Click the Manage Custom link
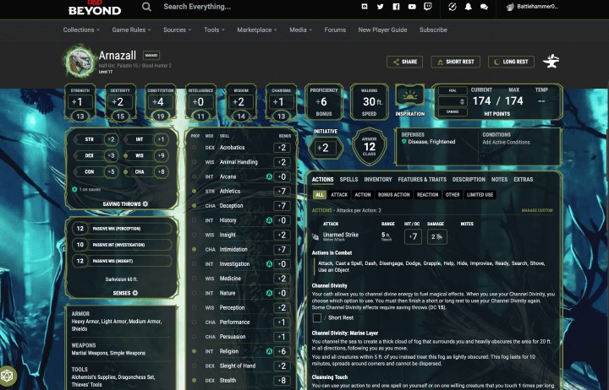This screenshot has width=609, height=390. click(536, 210)
